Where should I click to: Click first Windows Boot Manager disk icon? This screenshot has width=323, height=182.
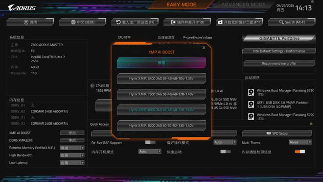tap(251, 92)
